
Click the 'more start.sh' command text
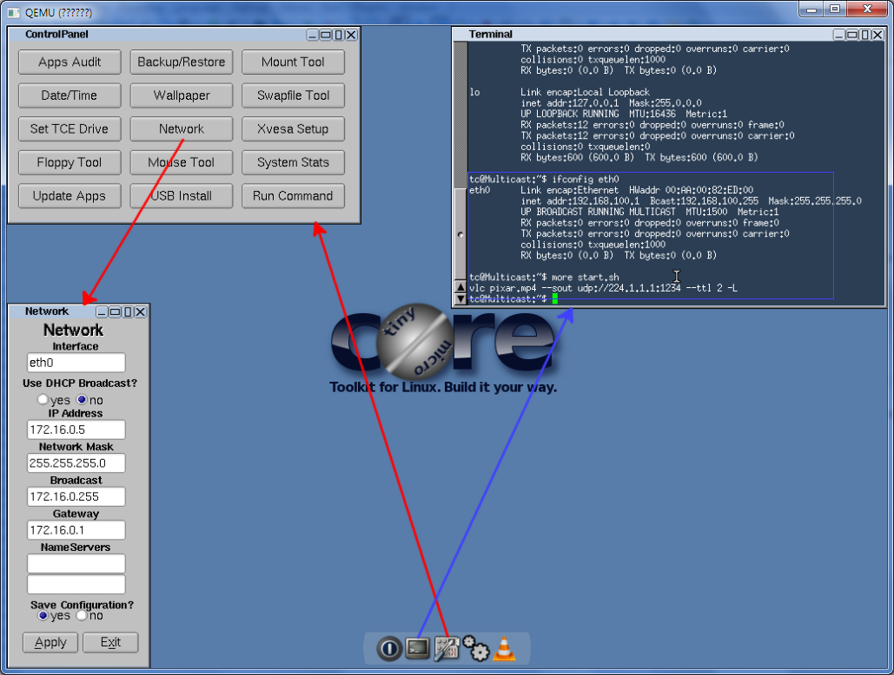[585, 277]
